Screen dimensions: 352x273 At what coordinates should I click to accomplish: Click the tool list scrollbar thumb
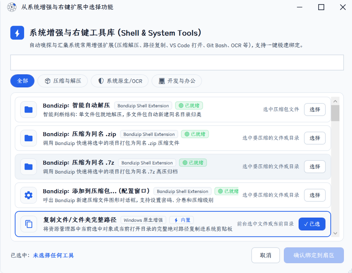click(335, 113)
